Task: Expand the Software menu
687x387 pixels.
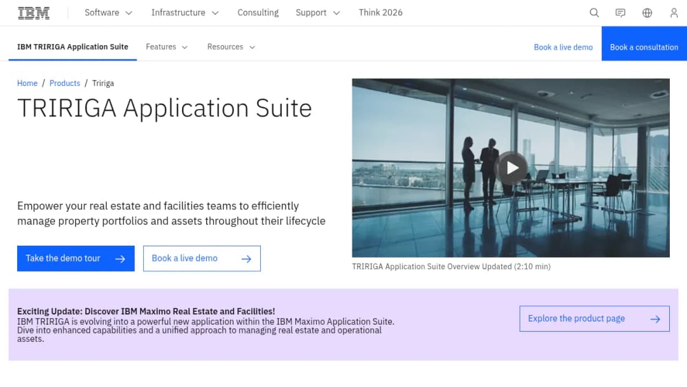Action: tap(108, 13)
